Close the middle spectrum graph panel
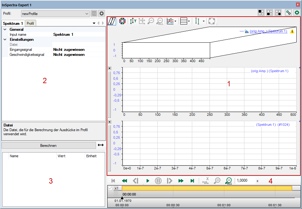 109,68
